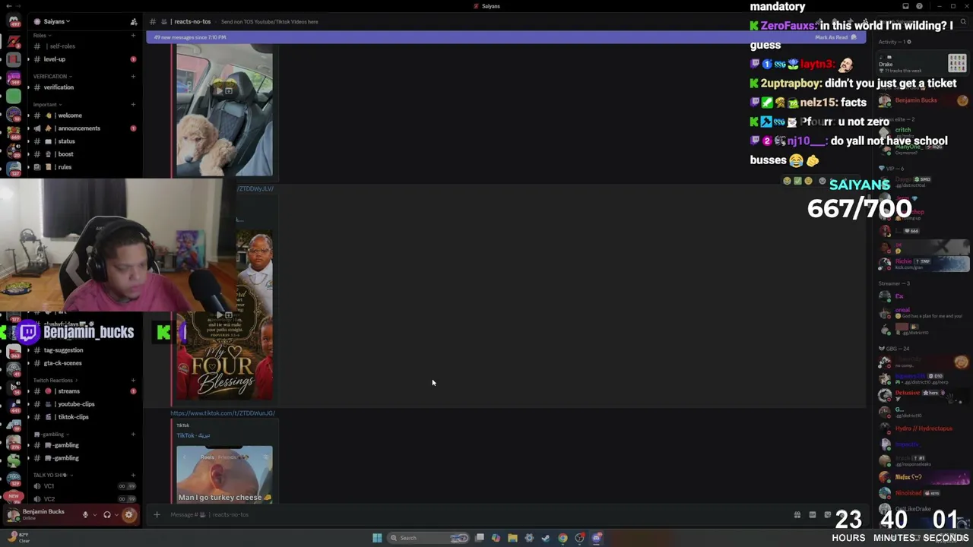Open the verification channel

[84, 87]
